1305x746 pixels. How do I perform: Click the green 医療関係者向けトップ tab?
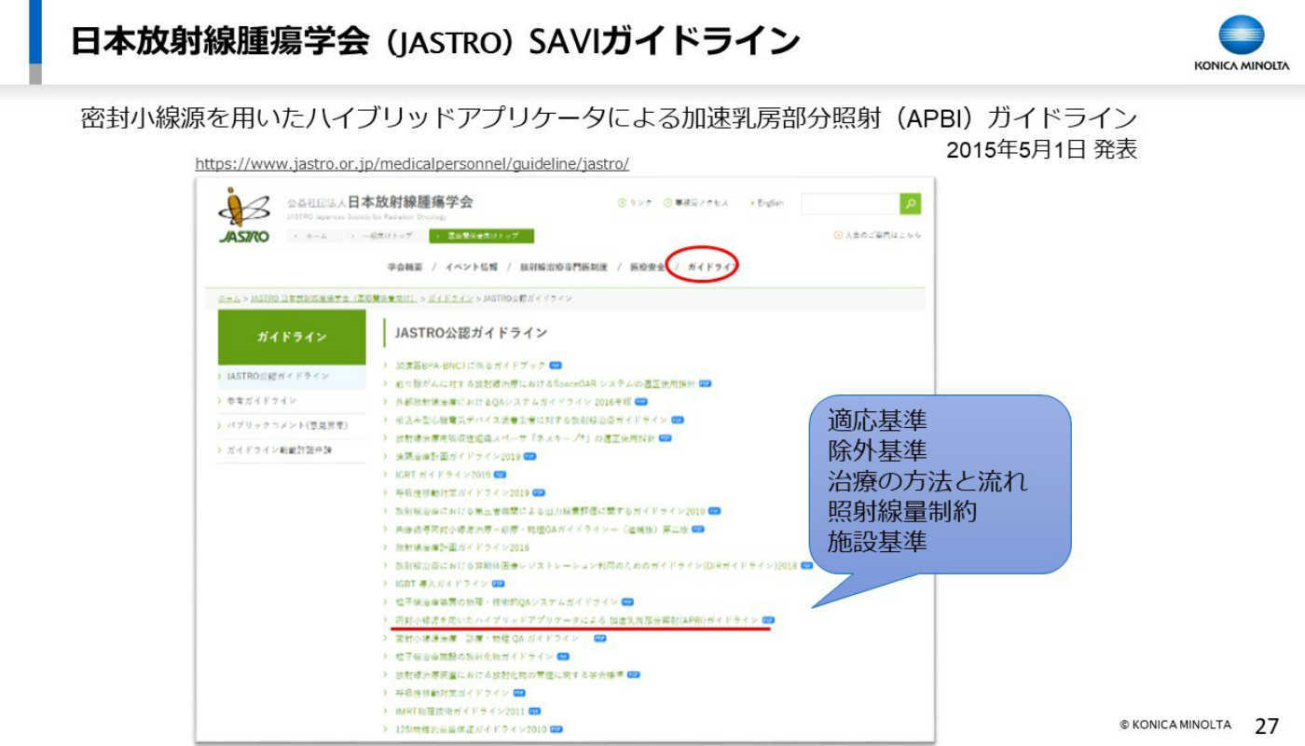tap(482, 237)
